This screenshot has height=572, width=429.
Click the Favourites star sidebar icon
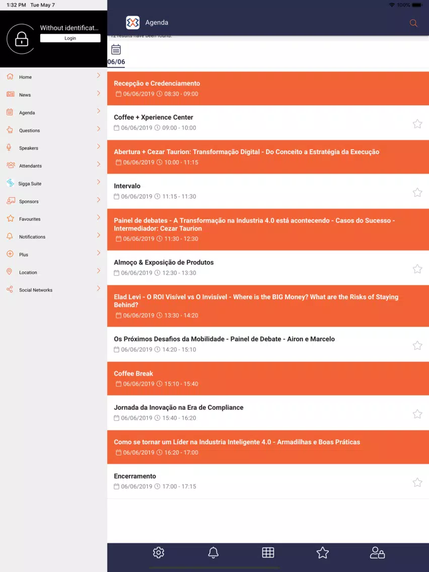click(10, 219)
